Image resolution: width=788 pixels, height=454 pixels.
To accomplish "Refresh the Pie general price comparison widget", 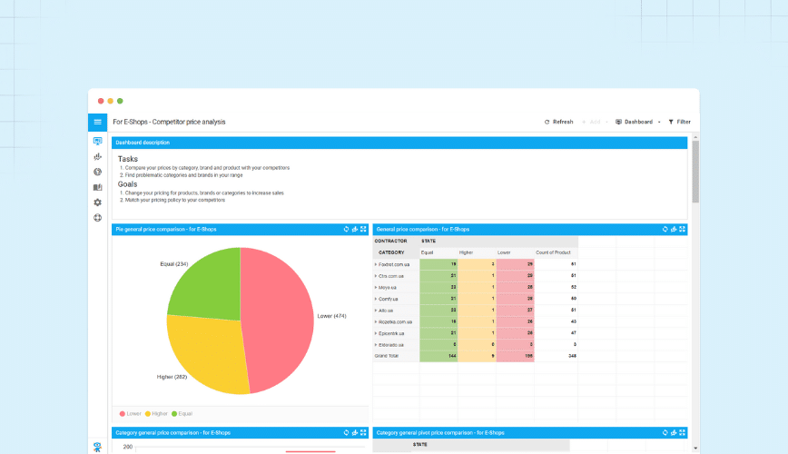I will pyautogui.click(x=345, y=229).
